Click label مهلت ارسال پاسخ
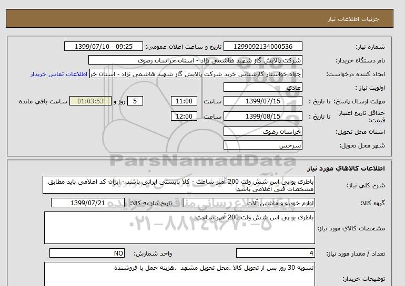Screen dimensions: 405x286 360,101
